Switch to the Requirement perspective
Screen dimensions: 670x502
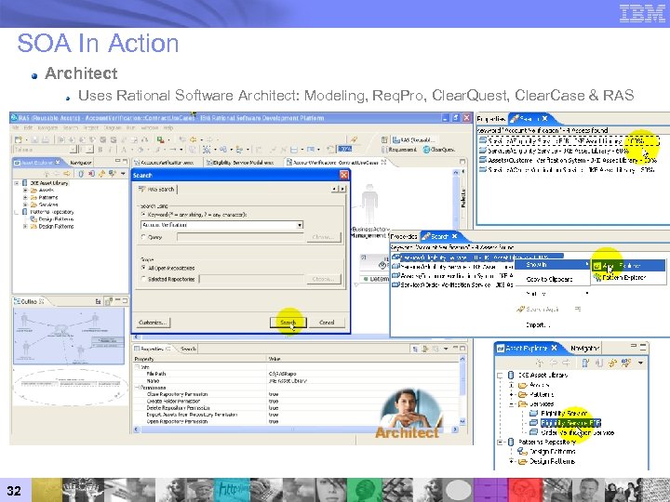(398, 150)
